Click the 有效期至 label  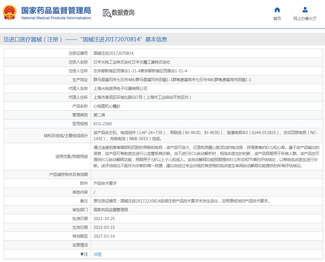80,236
